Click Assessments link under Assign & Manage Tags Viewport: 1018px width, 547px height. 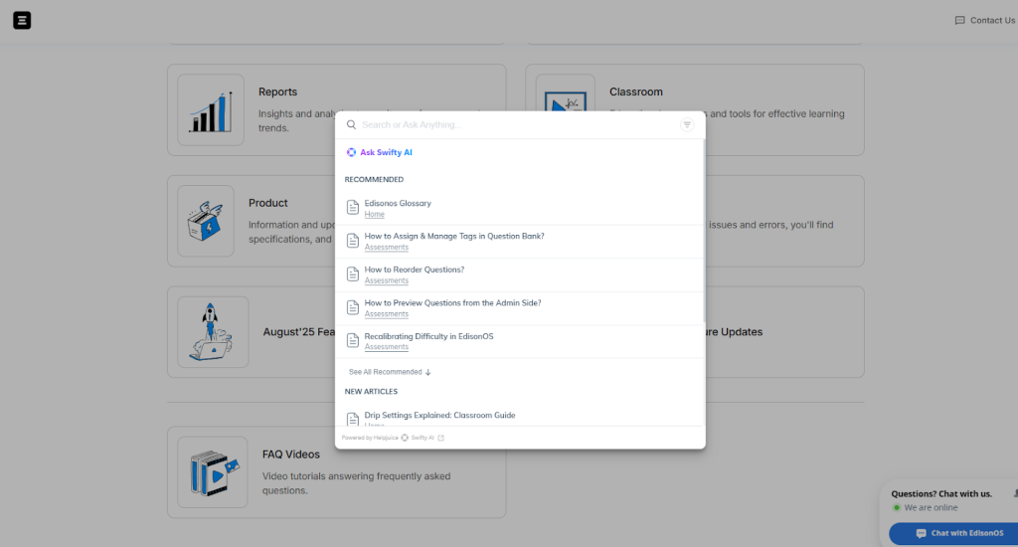[x=387, y=248]
